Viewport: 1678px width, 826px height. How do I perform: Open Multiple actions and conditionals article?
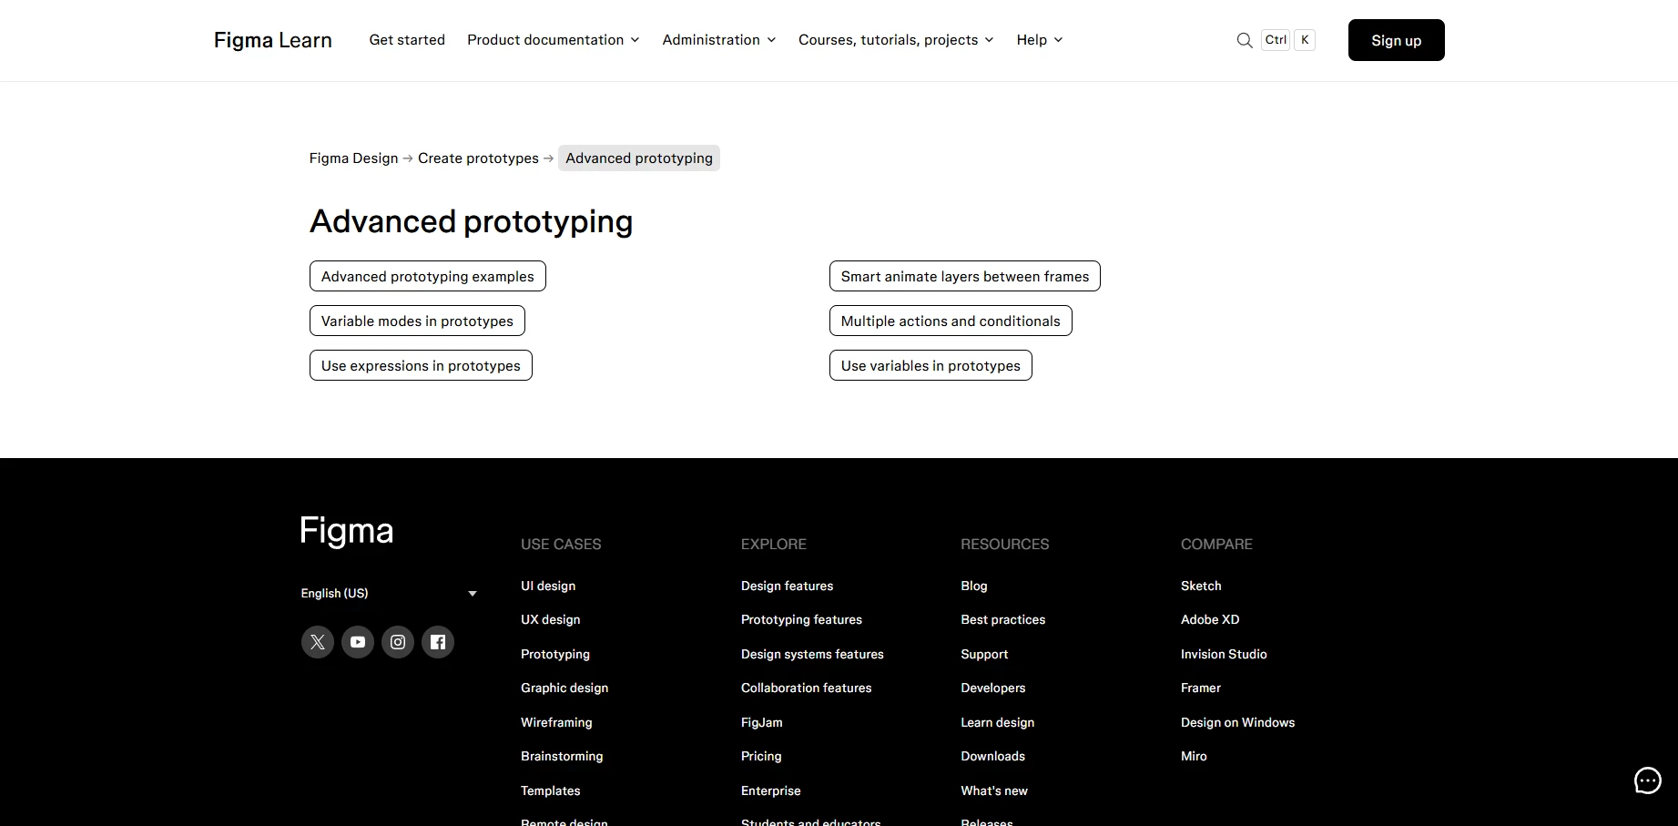[951, 321]
